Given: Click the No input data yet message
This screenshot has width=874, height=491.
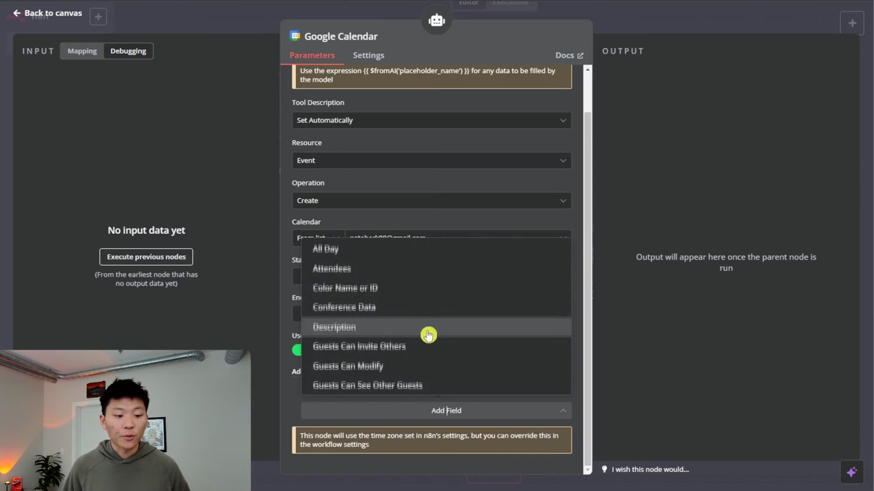Looking at the screenshot, I should pyautogui.click(x=146, y=231).
